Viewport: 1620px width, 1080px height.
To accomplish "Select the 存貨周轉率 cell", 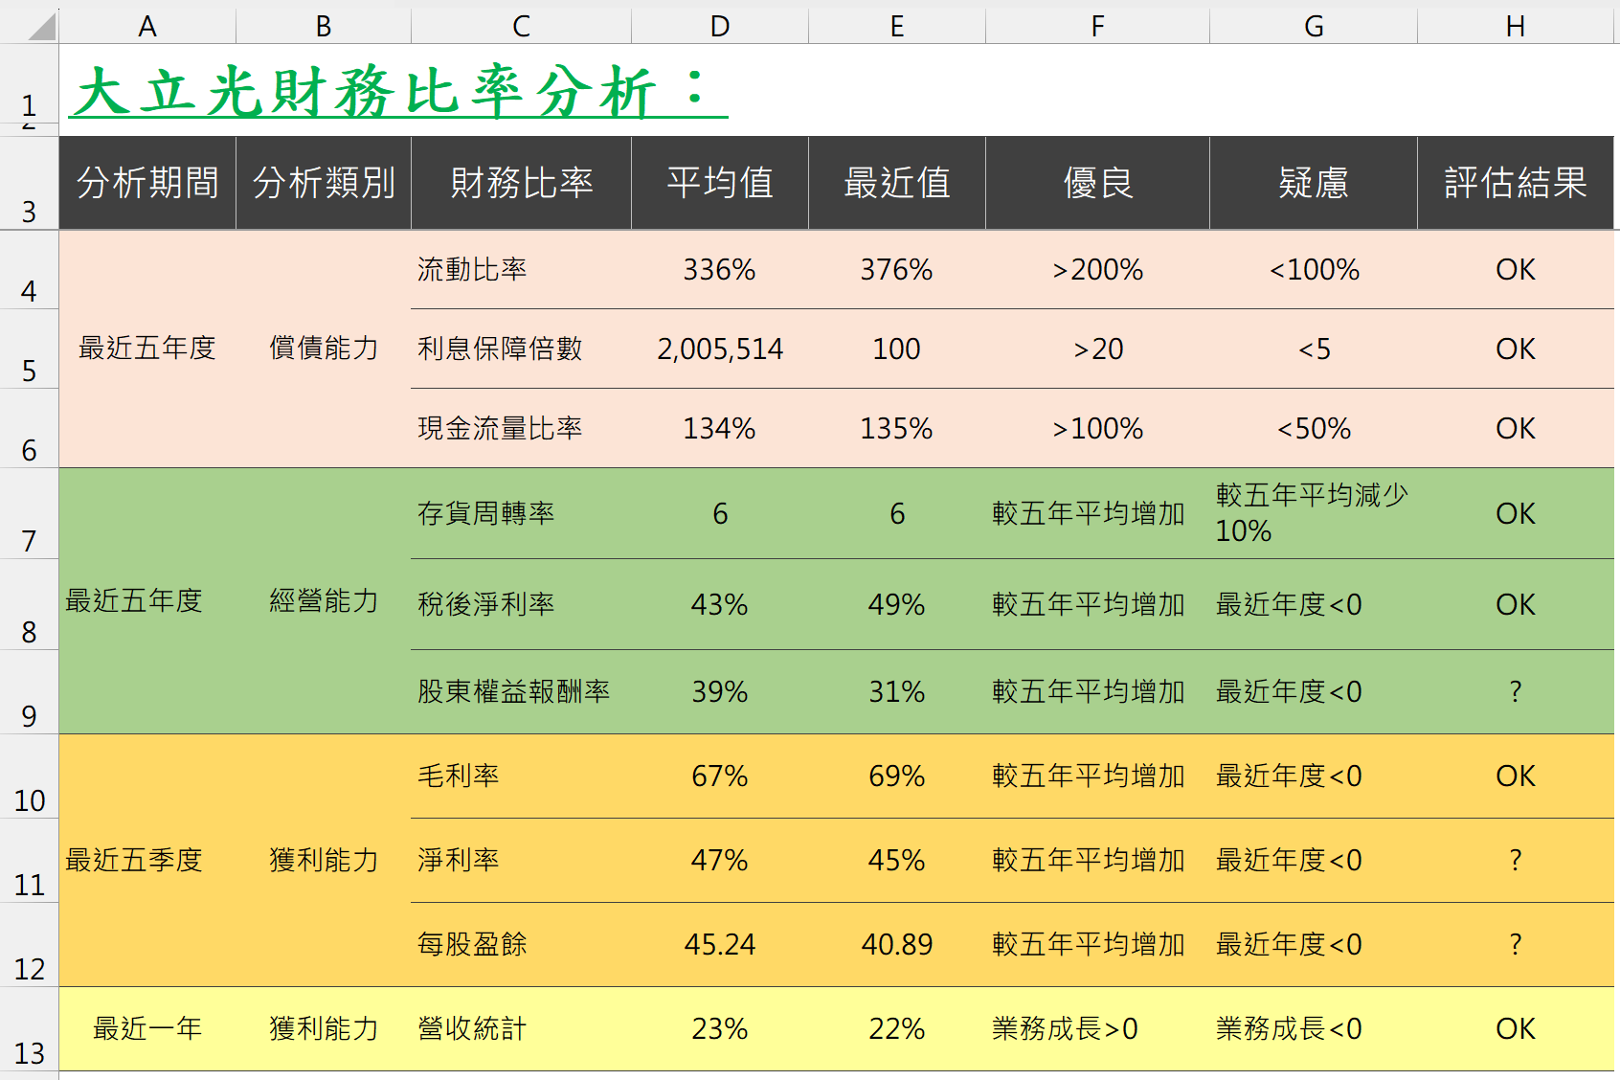I will click(x=521, y=514).
